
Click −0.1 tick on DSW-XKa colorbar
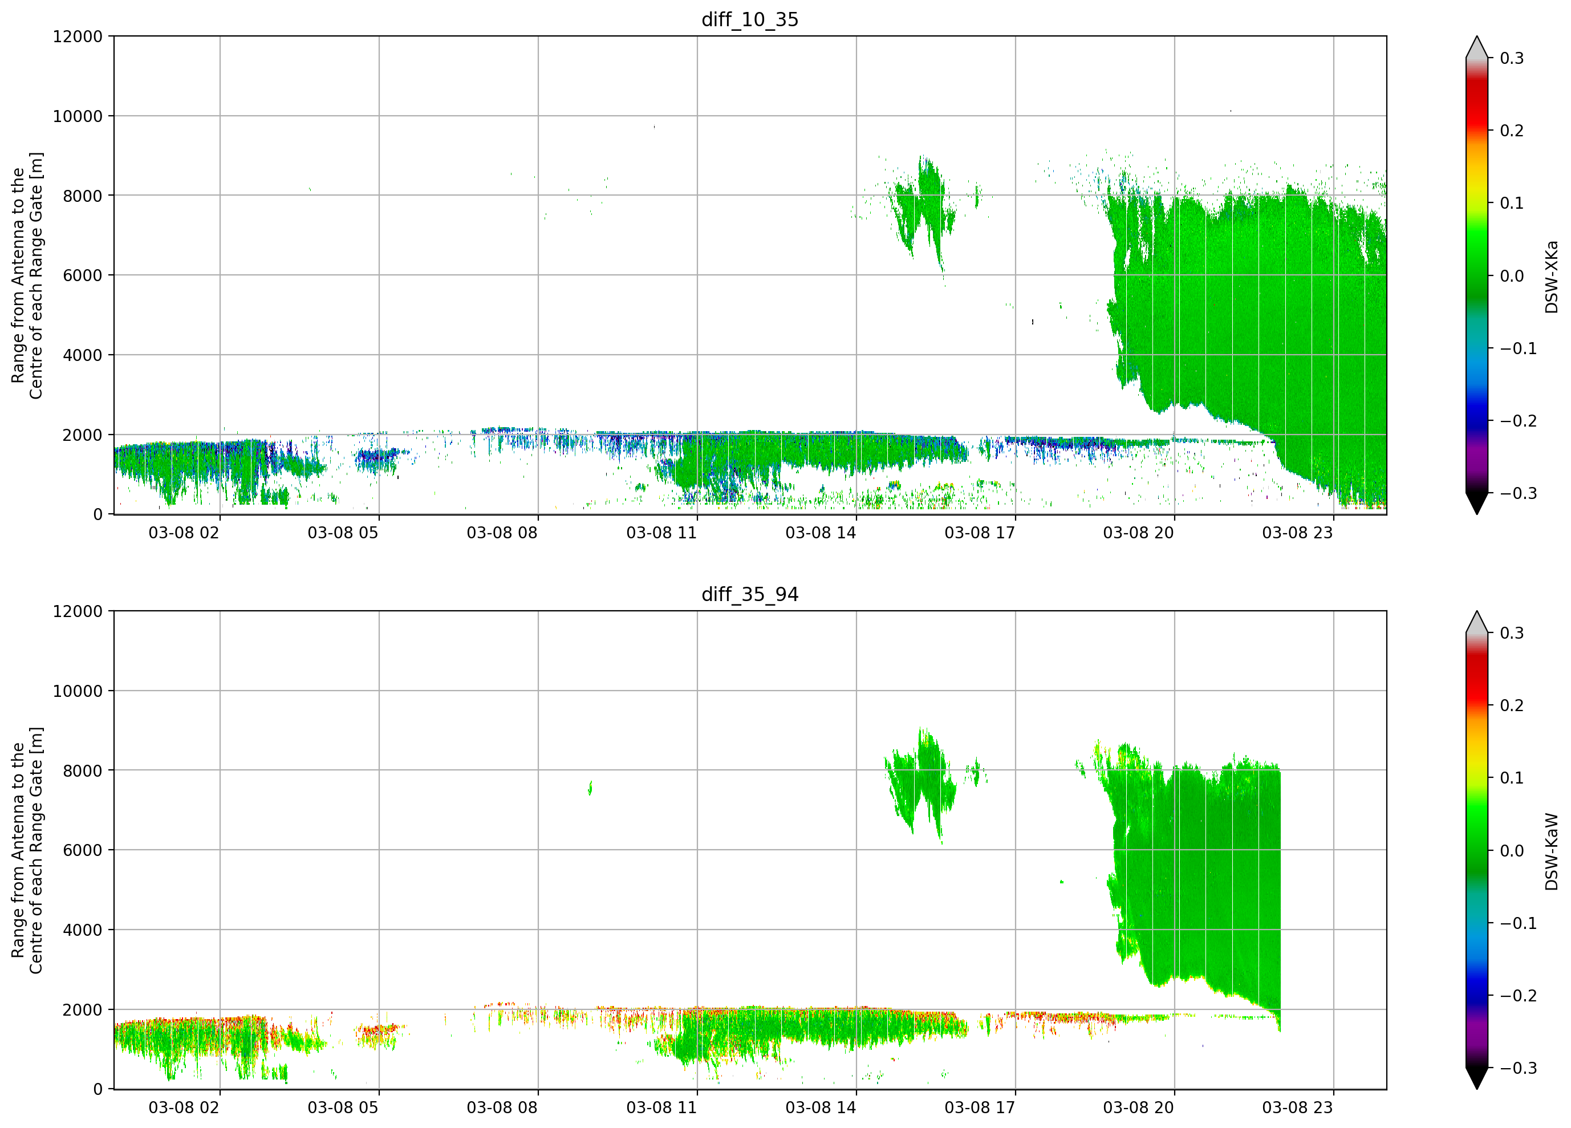click(1519, 348)
